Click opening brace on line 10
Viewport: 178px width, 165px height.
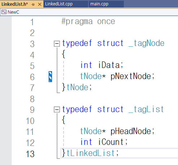(x=64, y=120)
